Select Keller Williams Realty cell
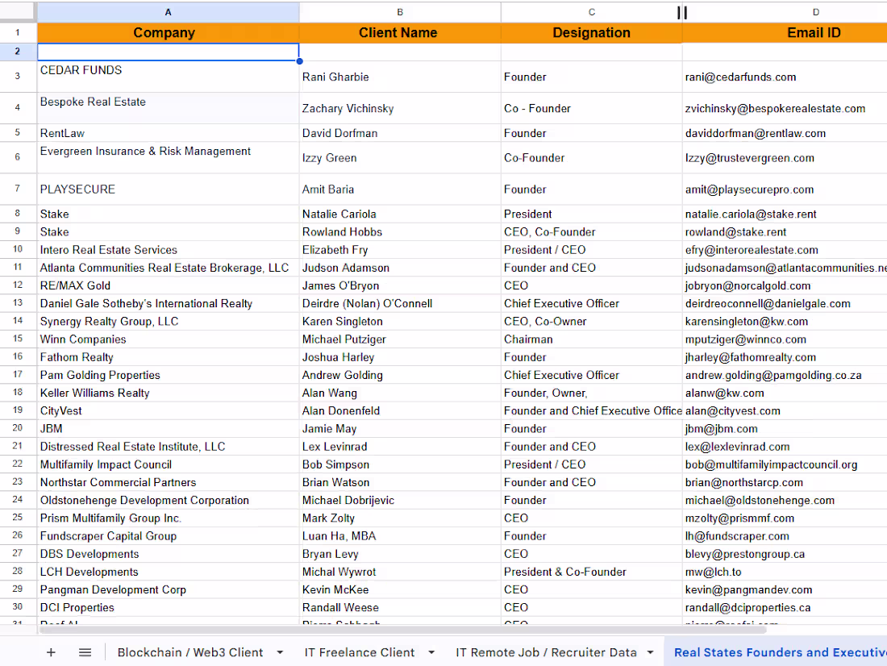Viewport: 887px width, 666px height. pos(168,393)
